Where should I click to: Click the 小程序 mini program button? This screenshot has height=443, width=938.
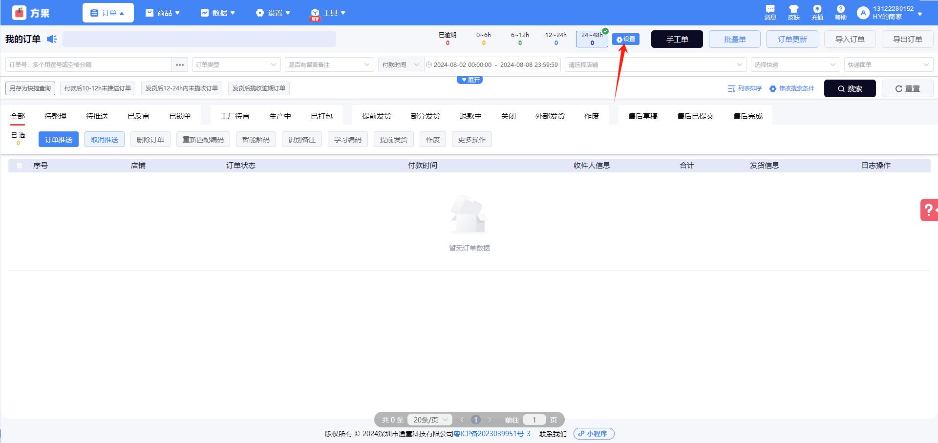point(594,434)
